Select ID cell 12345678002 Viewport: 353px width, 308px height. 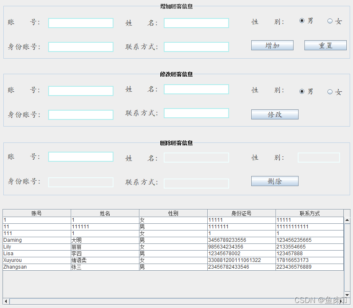tap(242, 254)
